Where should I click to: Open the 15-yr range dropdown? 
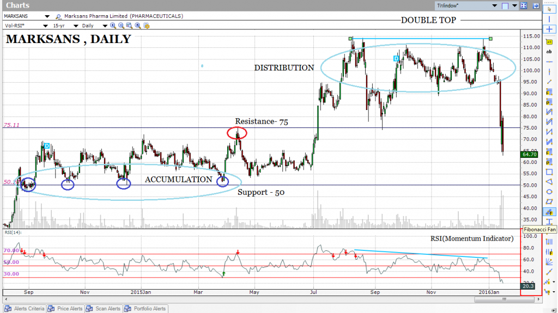(75, 26)
